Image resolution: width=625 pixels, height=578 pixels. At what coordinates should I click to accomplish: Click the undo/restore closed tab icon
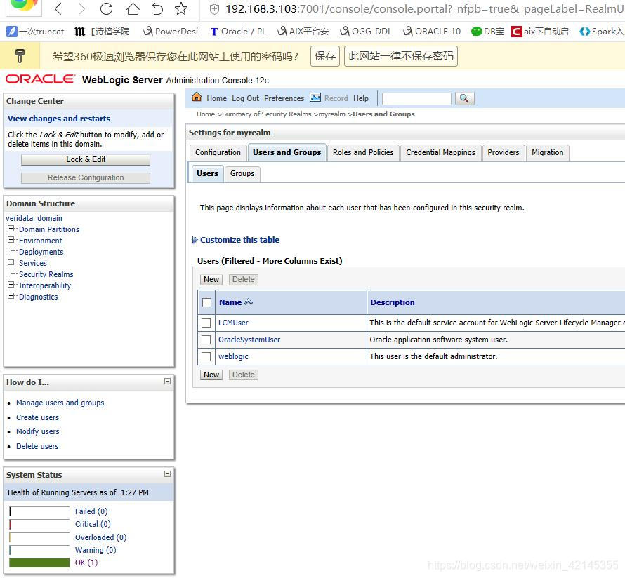(x=158, y=8)
